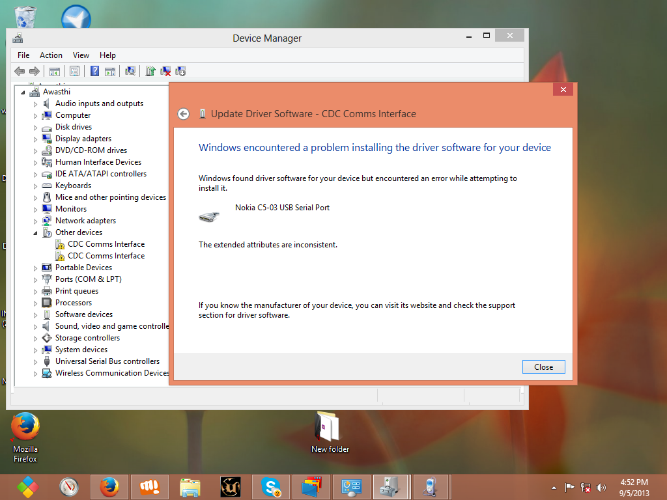Select Mice and other pointing devices

click(x=111, y=197)
